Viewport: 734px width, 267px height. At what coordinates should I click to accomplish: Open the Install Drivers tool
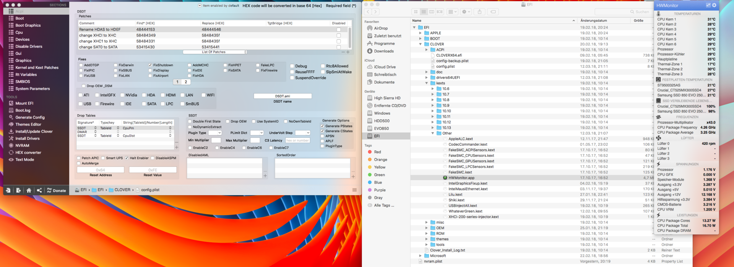(x=27, y=139)
